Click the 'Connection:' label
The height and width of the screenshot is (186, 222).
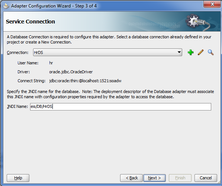[17, 52]
